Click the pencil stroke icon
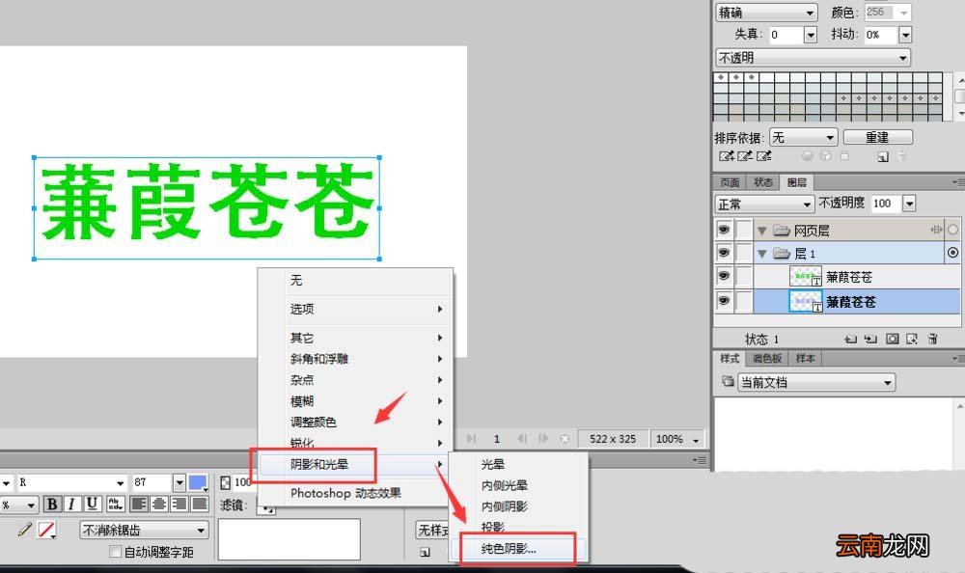The height and width of the screenshot is (573, 965). tap(25, 529)
